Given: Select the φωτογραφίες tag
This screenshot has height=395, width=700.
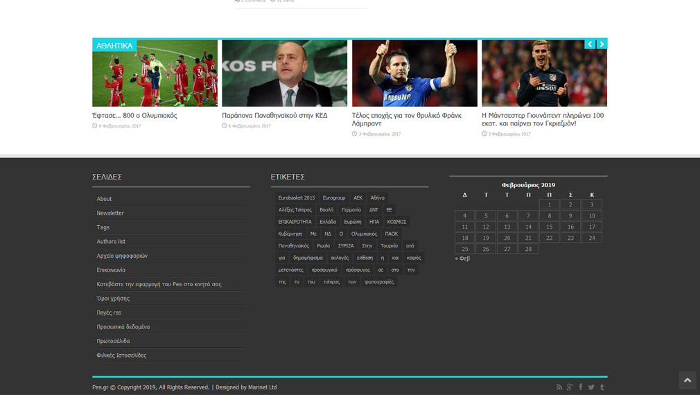Looking at the screenshot, I should 379,281.
